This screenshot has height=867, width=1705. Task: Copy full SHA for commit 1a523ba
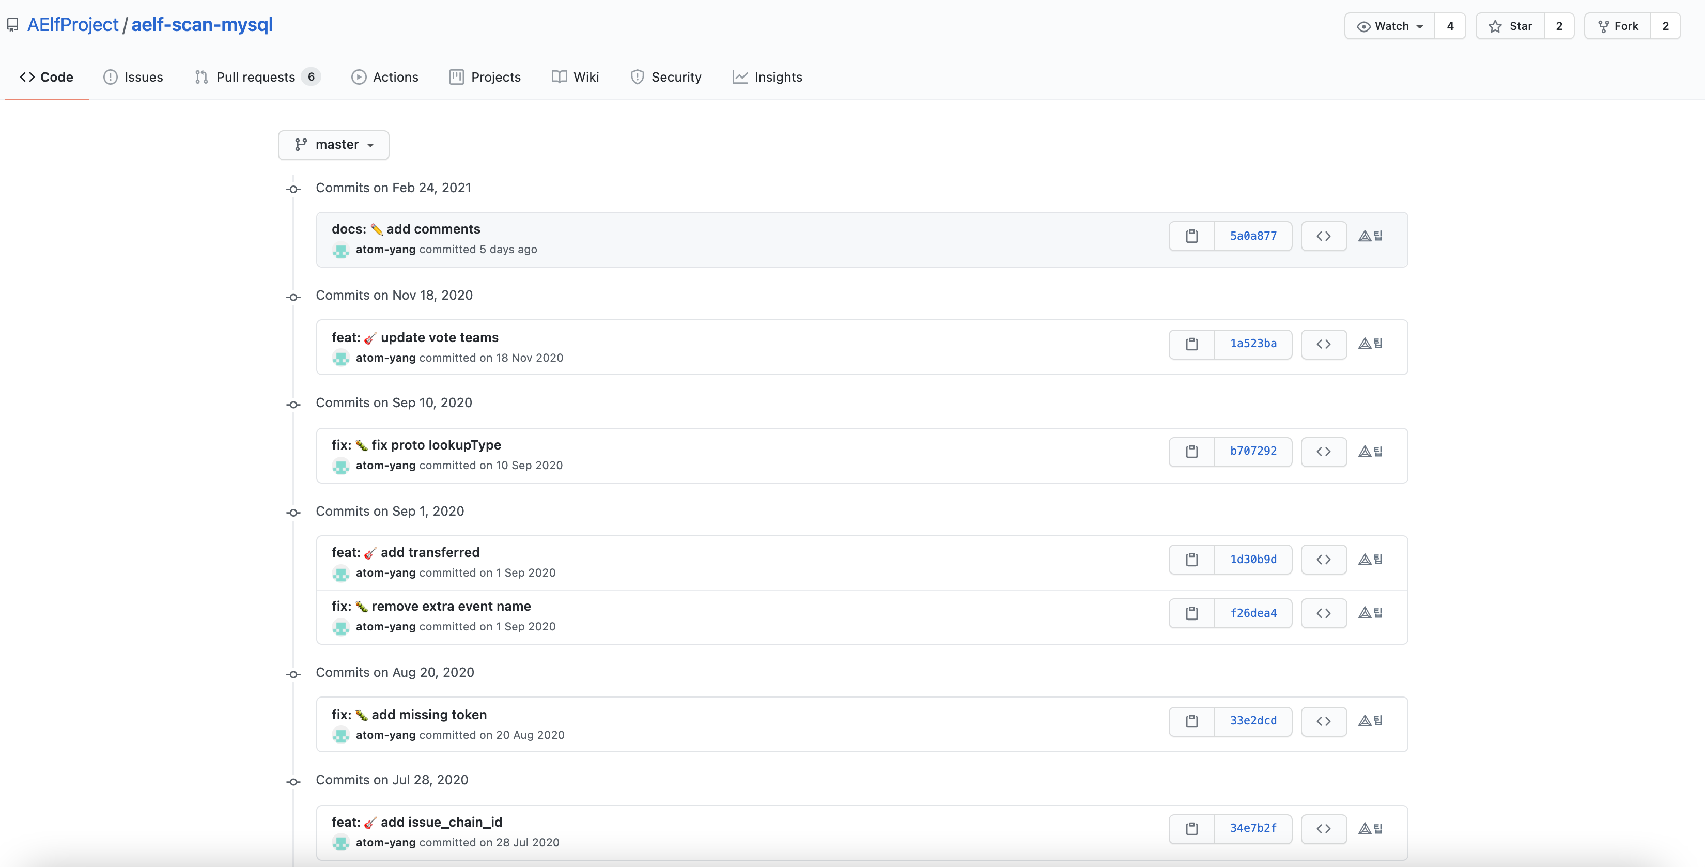point(1191,344)
